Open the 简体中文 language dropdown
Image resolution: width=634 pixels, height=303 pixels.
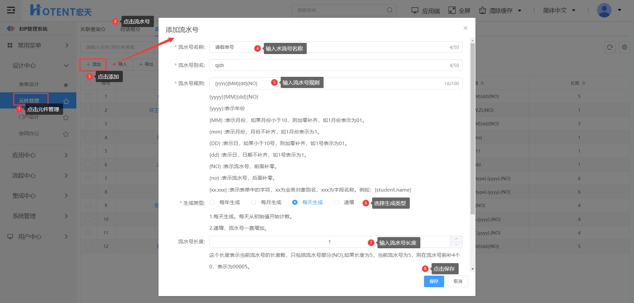pos(559,11)
